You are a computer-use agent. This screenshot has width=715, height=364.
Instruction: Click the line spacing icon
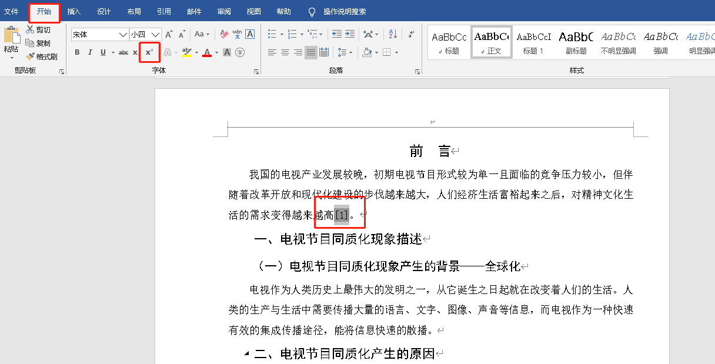(342, 52)
